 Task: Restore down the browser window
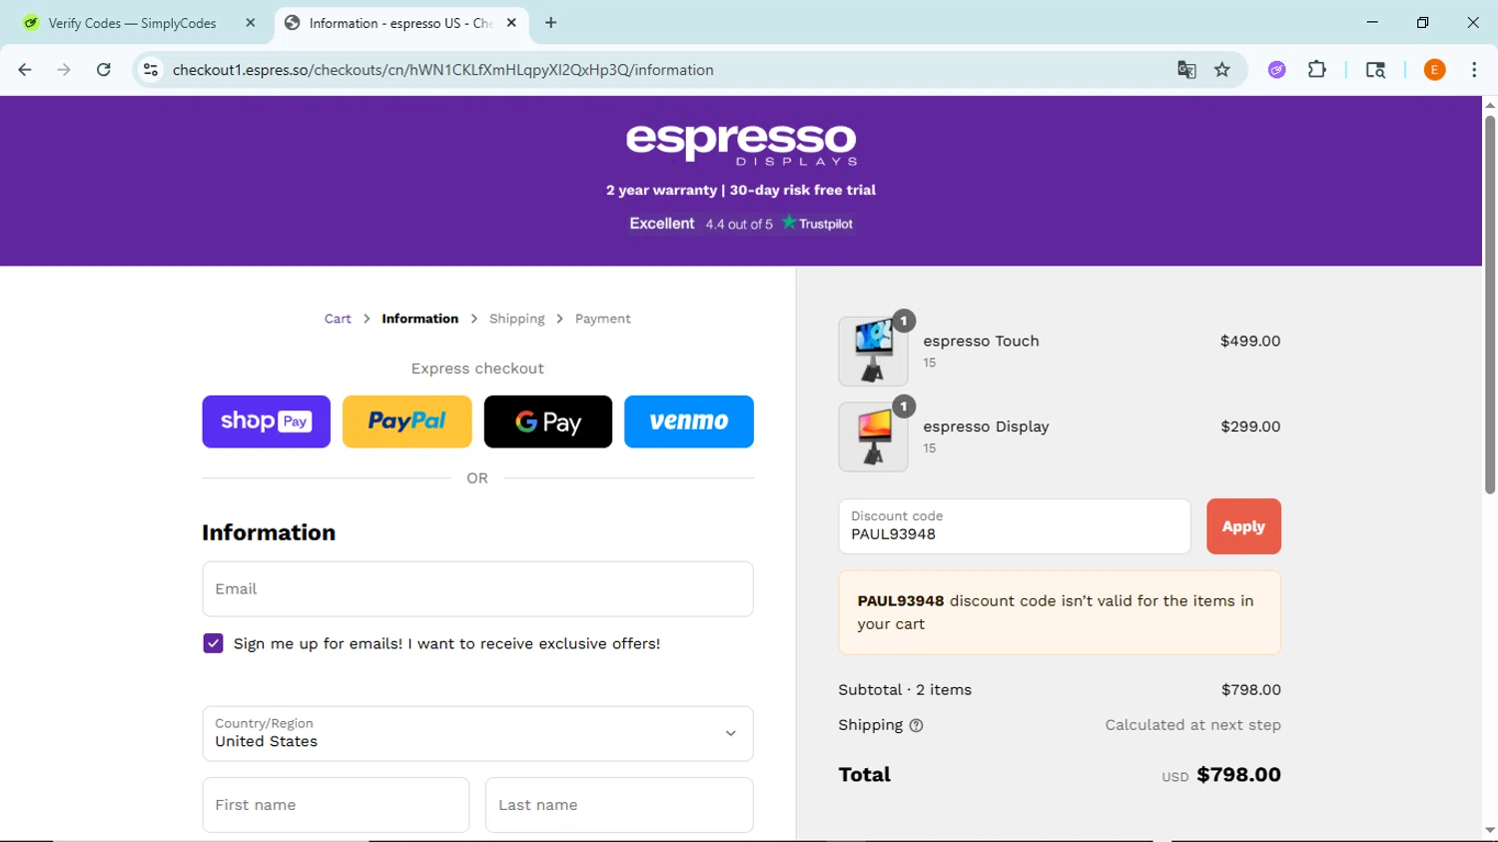point(1422,22)
